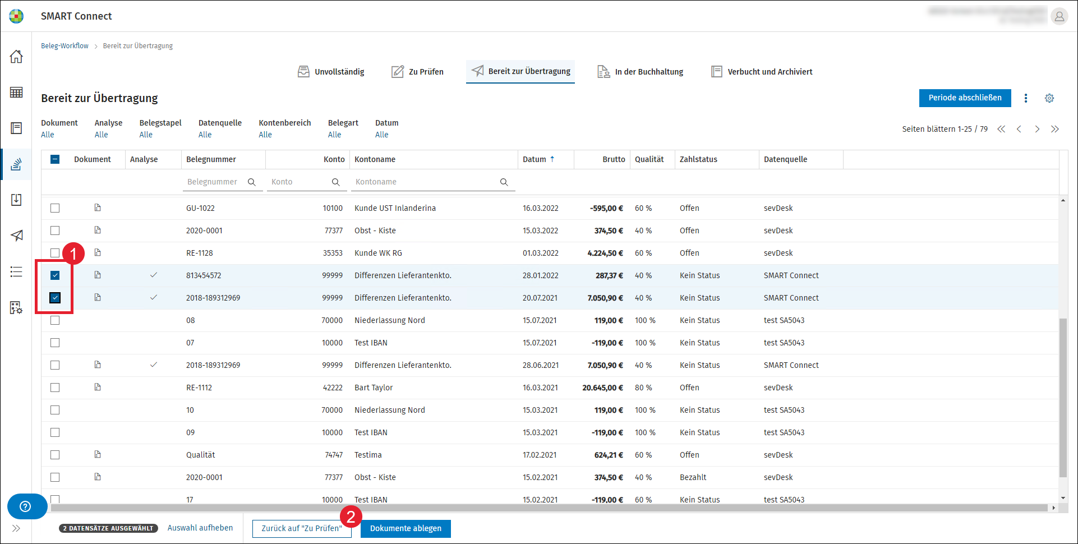1078x544 pixels.
Task: Switch to Unvollständig tab
Action: [x=331, y=72]
